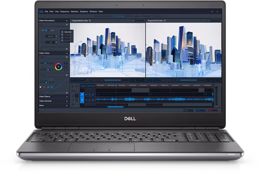Open the Help menu

click(x=101, y=11)
